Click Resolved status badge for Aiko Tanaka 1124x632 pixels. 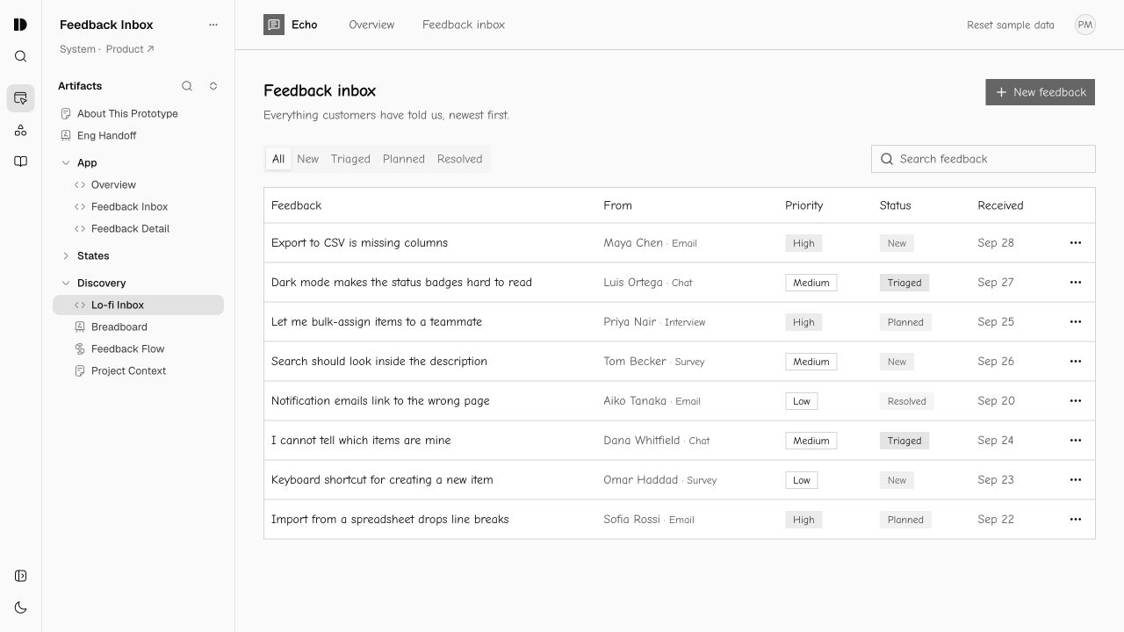(x=906, y=401)
